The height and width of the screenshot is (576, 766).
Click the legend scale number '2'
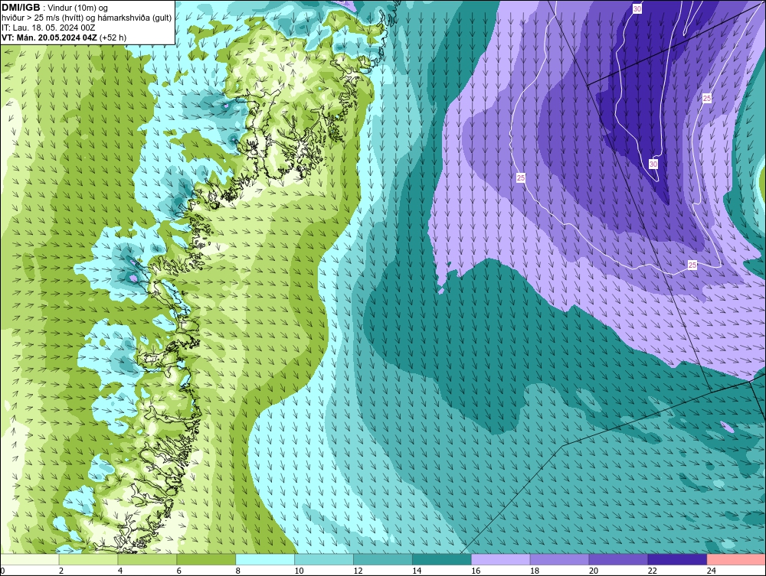(61, 571)
